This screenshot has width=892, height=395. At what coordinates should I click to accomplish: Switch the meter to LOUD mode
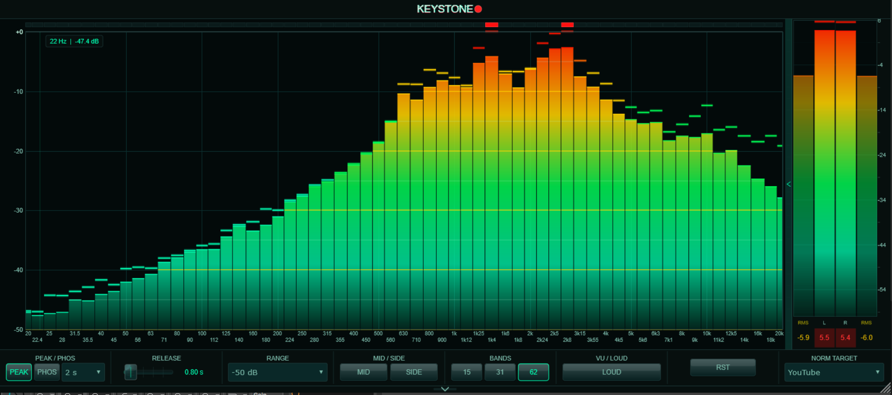click(612, 372)
